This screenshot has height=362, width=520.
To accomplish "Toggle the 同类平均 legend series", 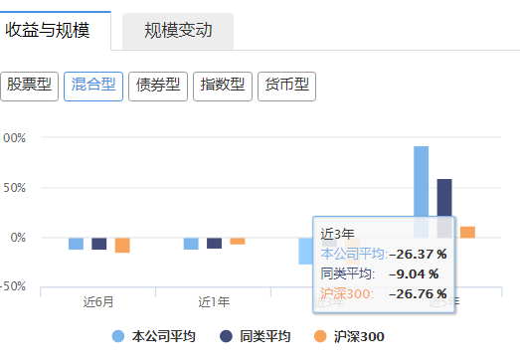I will coord(255,336).
